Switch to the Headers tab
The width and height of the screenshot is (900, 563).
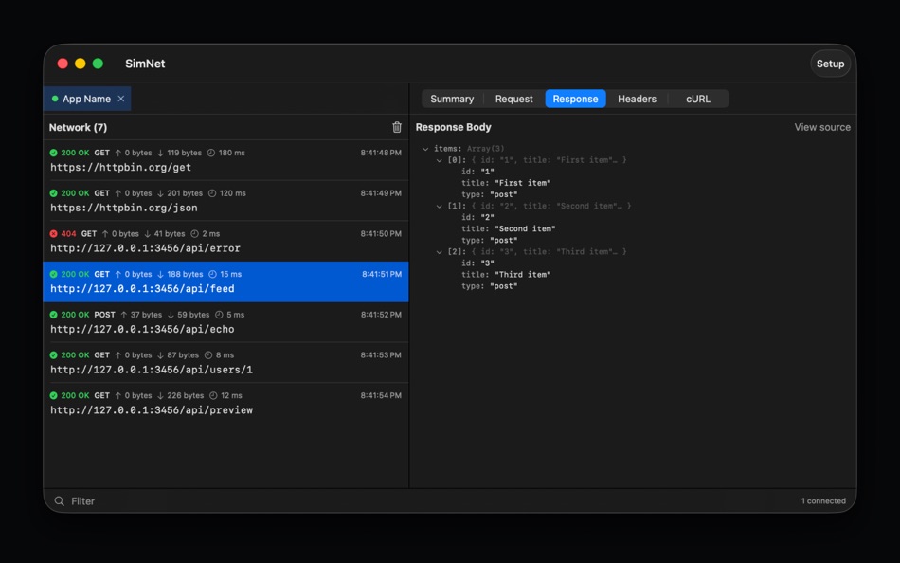click(x=637, y=99)
